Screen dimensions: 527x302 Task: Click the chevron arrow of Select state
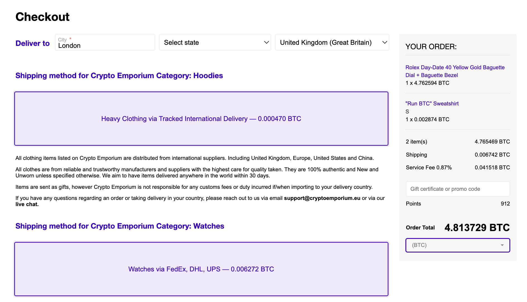click(x=266, y=43)
